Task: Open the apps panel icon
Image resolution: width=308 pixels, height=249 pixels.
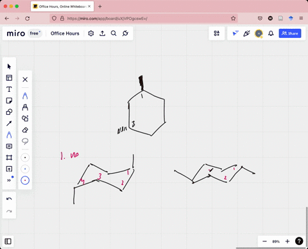Action: 217,33
